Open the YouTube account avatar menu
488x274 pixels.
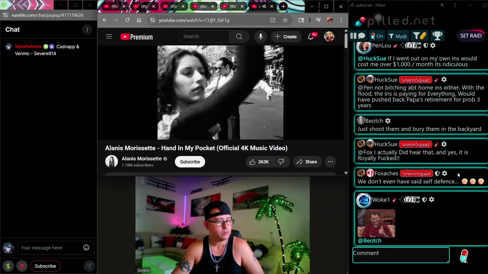pyautogui.click(x=329, y=37)
